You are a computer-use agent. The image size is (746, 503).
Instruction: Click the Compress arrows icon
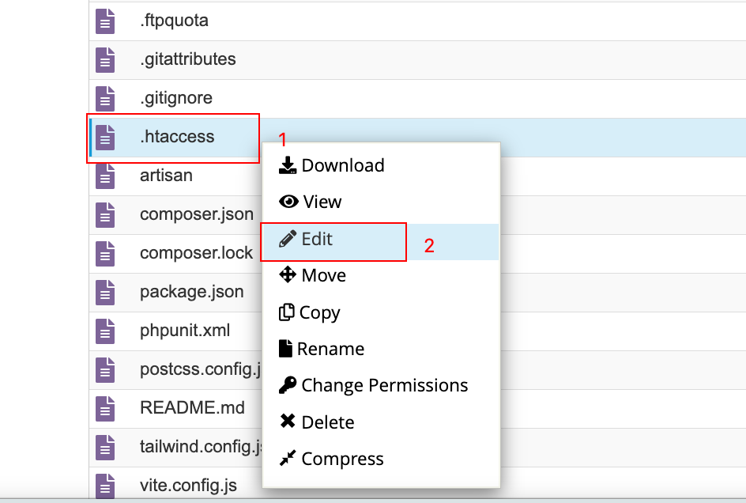[288, 458]
